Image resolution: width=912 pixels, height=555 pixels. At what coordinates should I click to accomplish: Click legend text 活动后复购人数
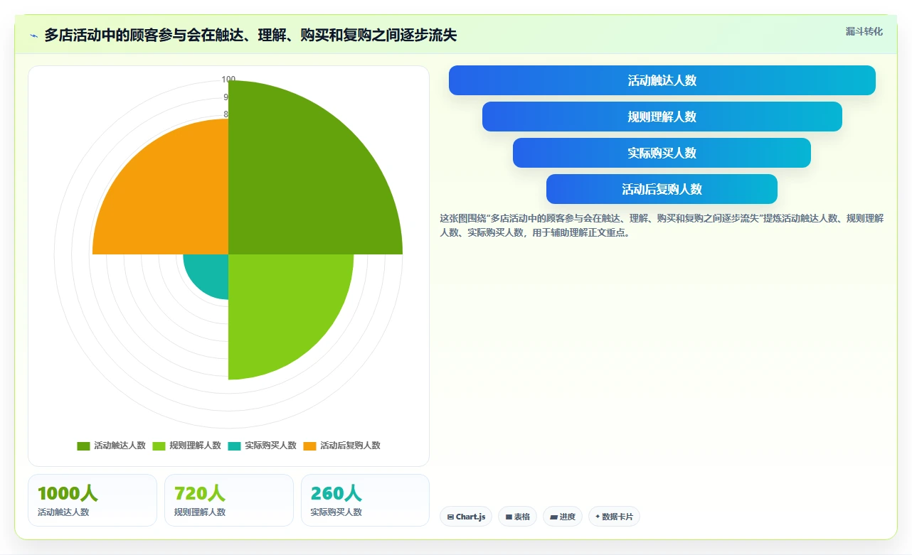point(350,446)
